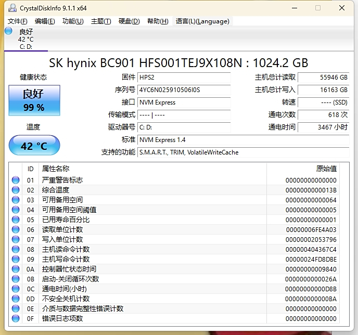Click status orb for attribute 0F 错误日志项数
The height and width of the screenshot is (335, 358).
click(16, 318)
